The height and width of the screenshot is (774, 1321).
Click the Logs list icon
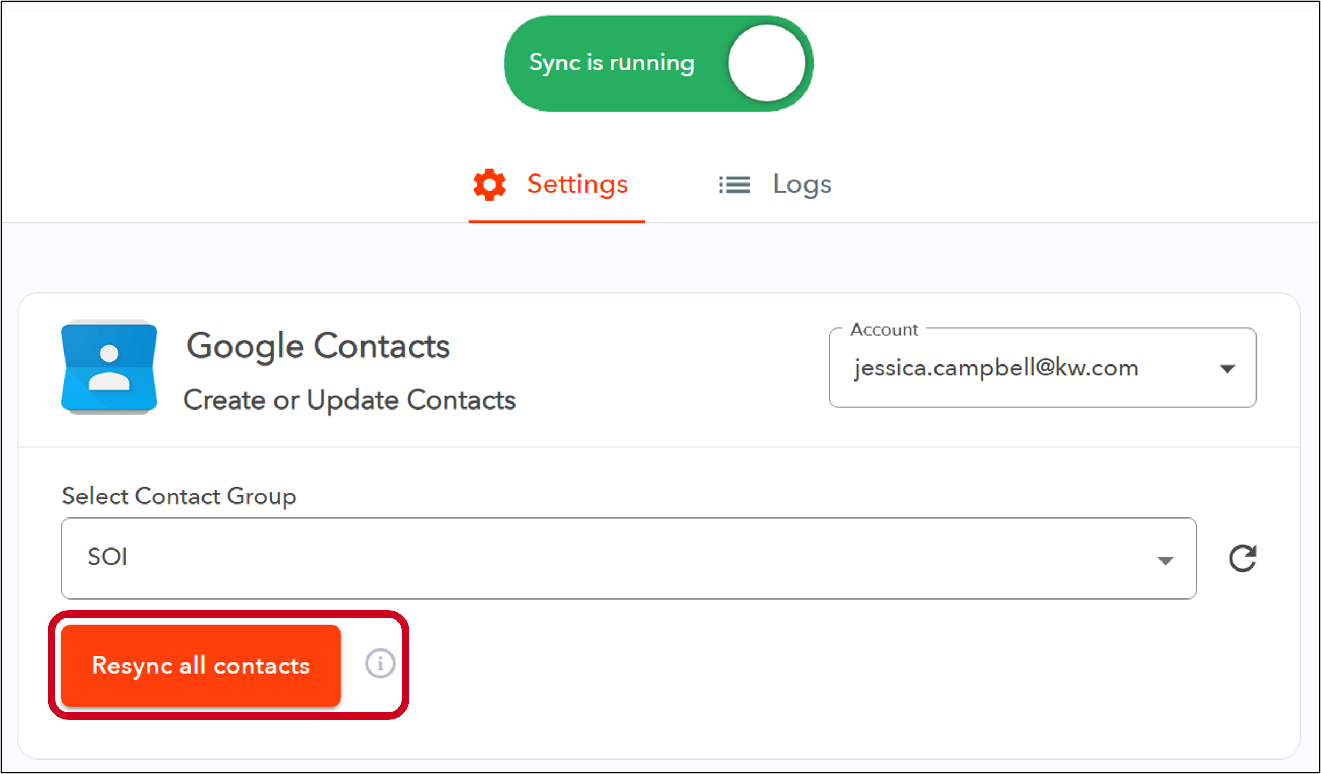coord(734,185)
